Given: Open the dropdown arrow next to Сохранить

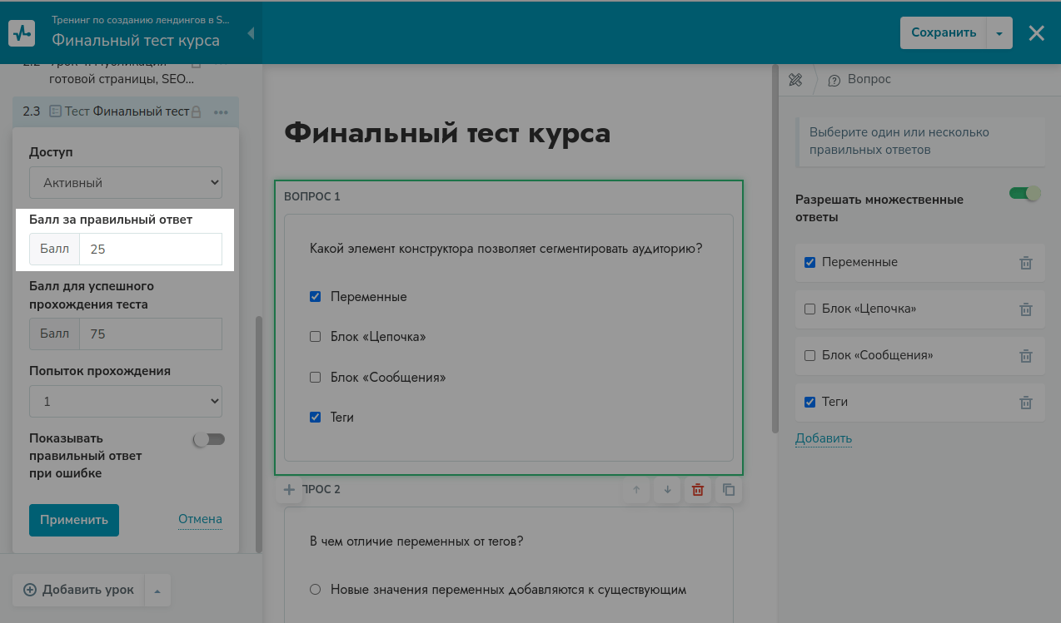Looking at the screenshot, I should [999, 33].
